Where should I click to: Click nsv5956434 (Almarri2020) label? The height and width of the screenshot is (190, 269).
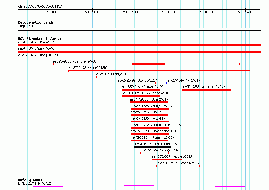coord(152,137)
